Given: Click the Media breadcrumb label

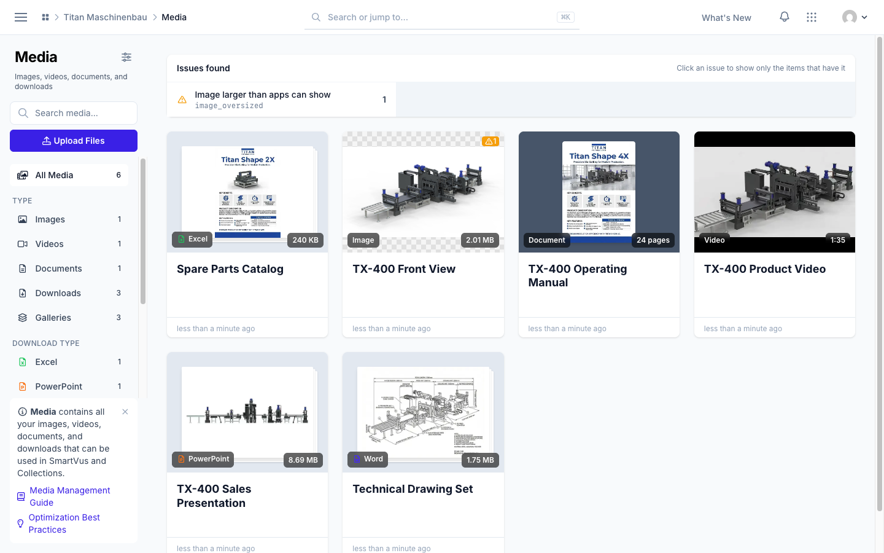Looking at the screenshot, I should (x=174, y=17).
